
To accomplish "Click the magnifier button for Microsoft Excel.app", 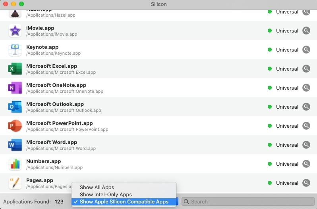I will pyautogui.click(x=306, y=69).
